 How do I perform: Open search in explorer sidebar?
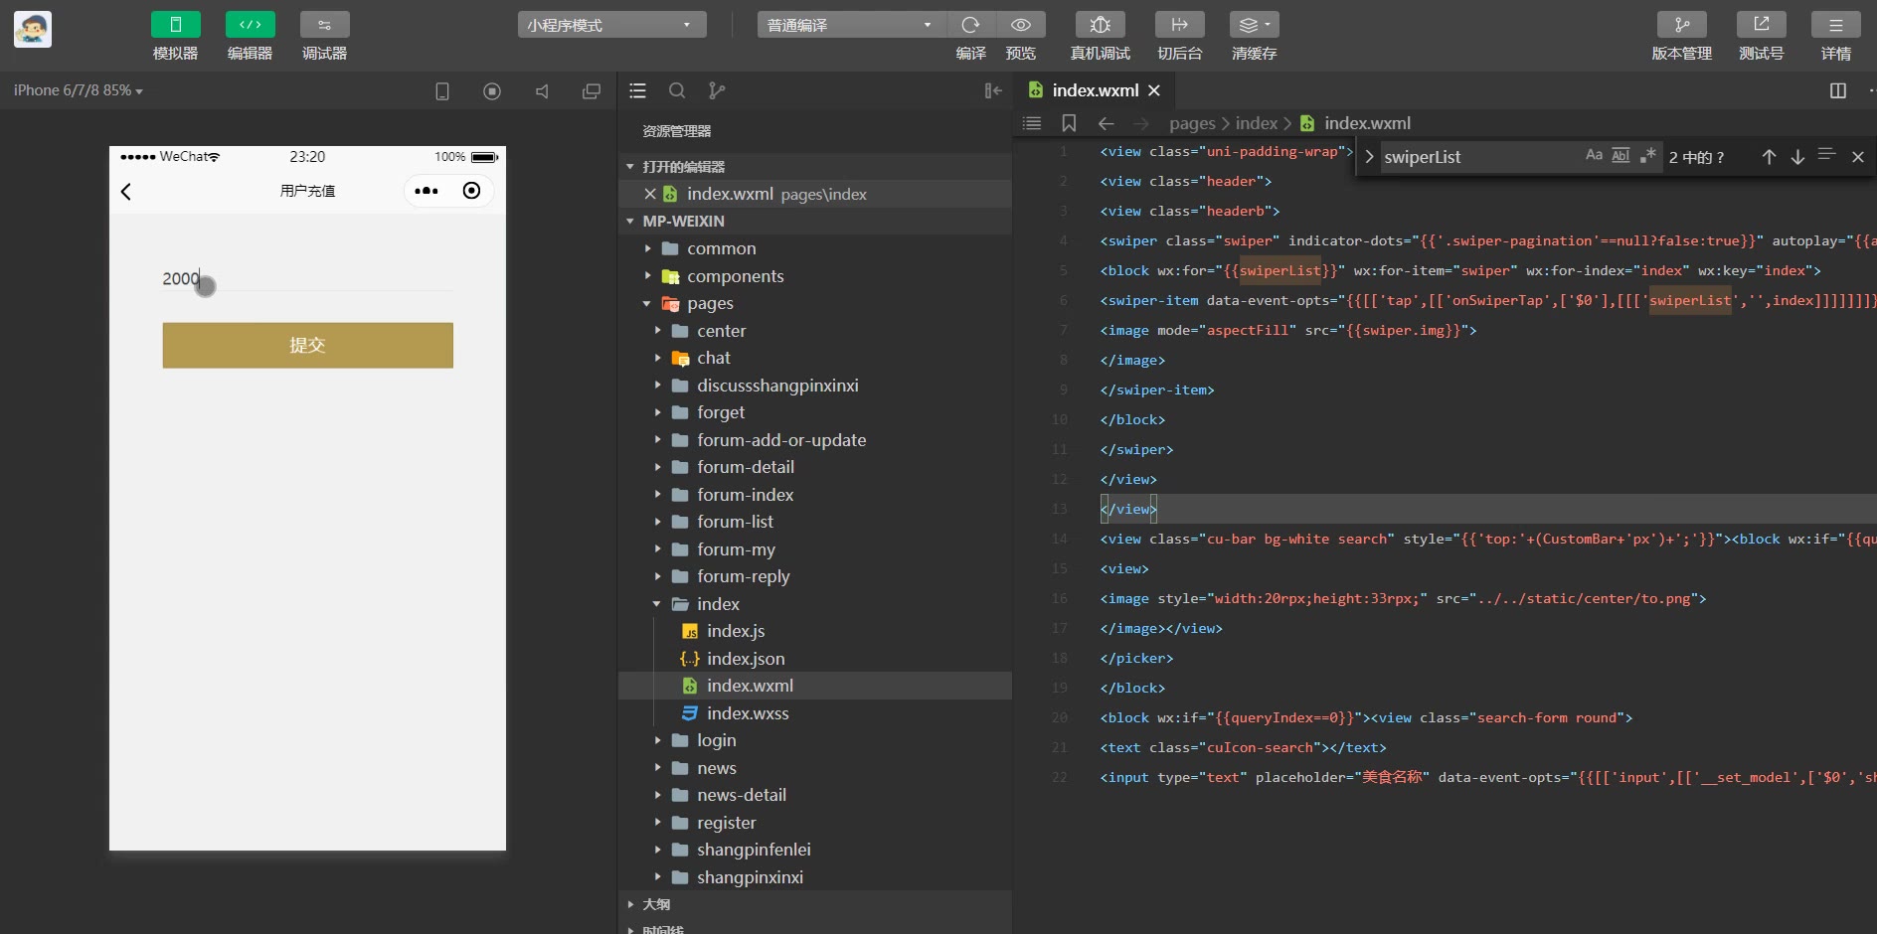pos(677,91)
